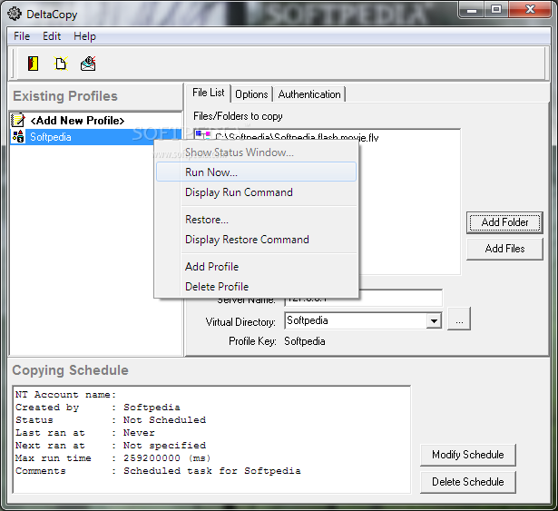Minimize the DeltaCopy window
Viewport: 558px width, 511px height.
click(x=472, y=9)
